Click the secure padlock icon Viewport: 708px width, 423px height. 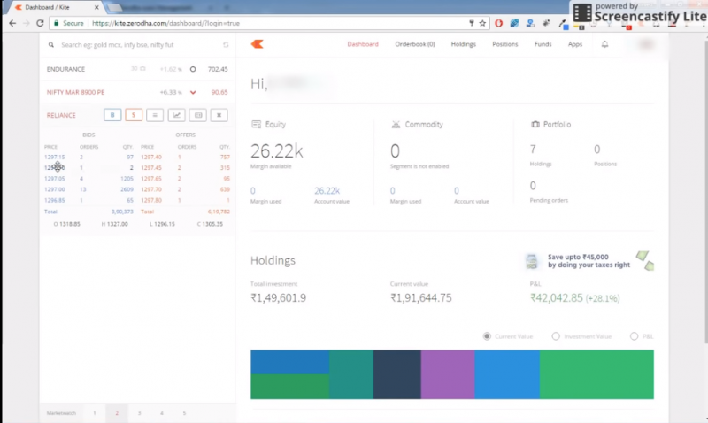click(57, 23)
